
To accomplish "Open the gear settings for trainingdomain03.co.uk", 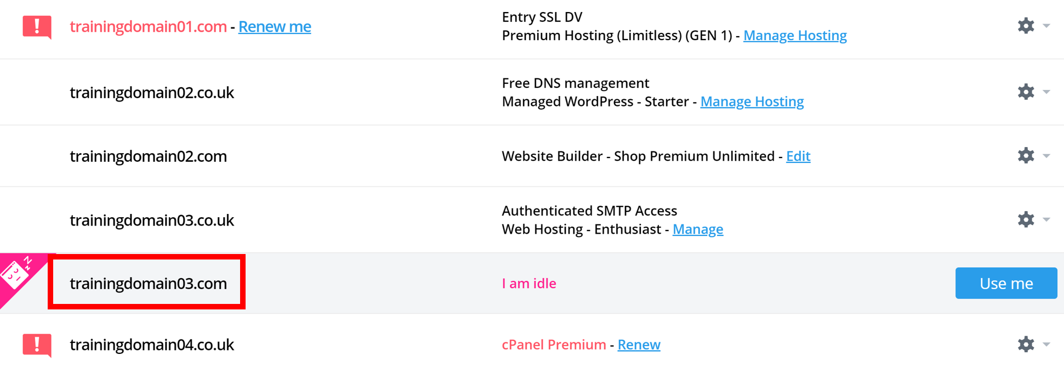I will [1026, 219].
